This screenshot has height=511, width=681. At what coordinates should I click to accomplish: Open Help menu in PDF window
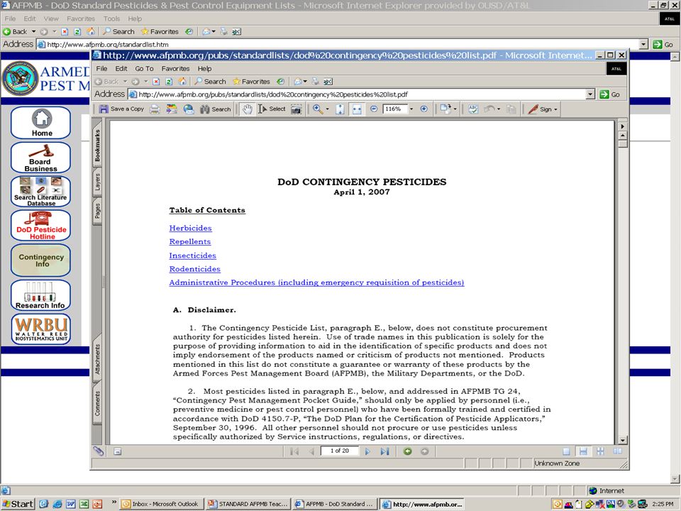click(204, 69)
